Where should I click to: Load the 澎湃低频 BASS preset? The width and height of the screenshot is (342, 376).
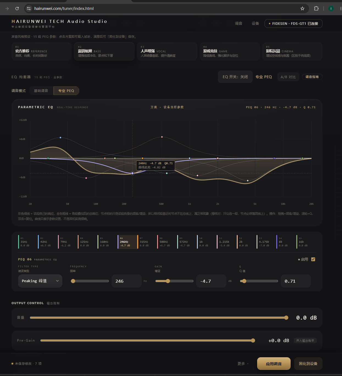pyautogui.click(x=104, y=51)
